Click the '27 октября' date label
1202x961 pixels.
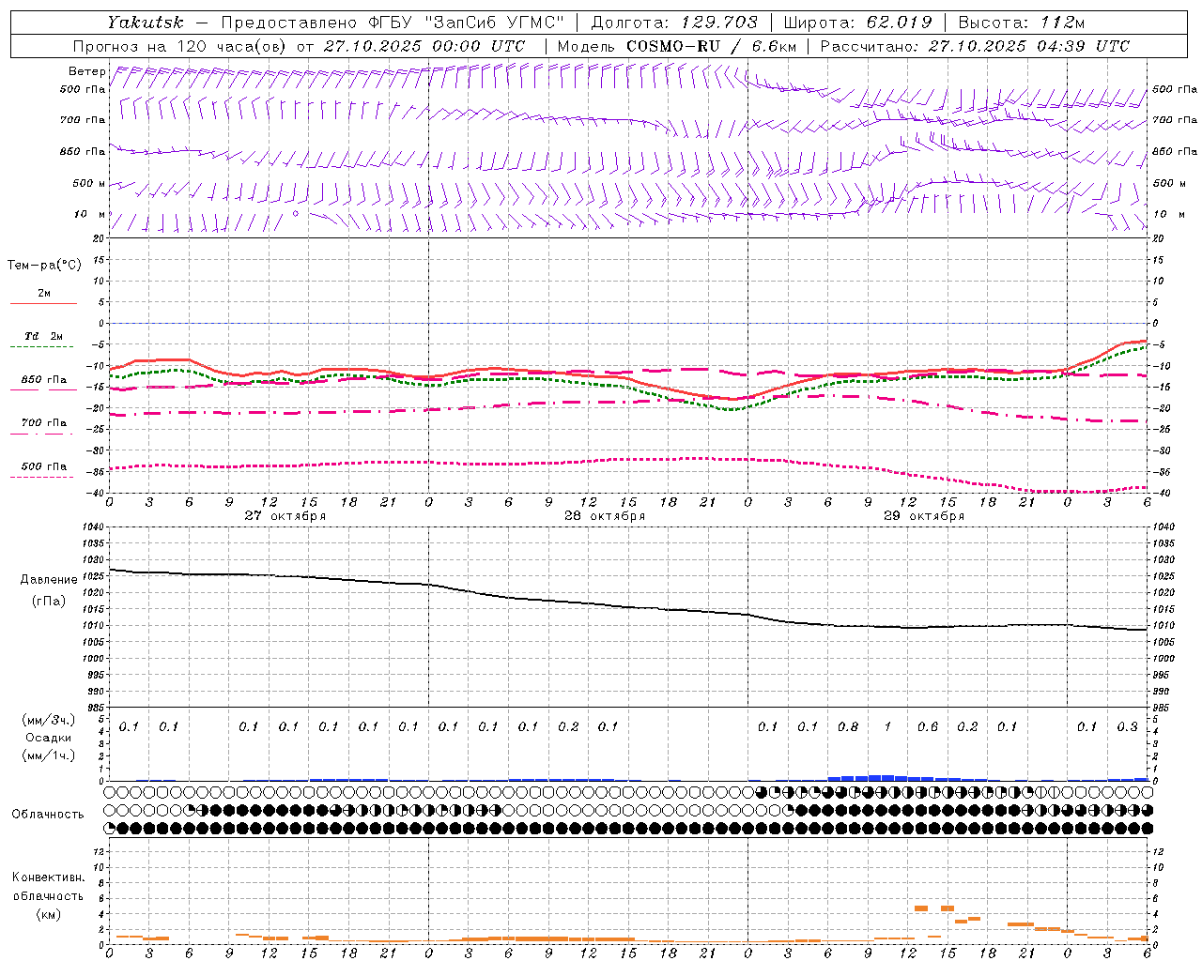coord(285,516)
